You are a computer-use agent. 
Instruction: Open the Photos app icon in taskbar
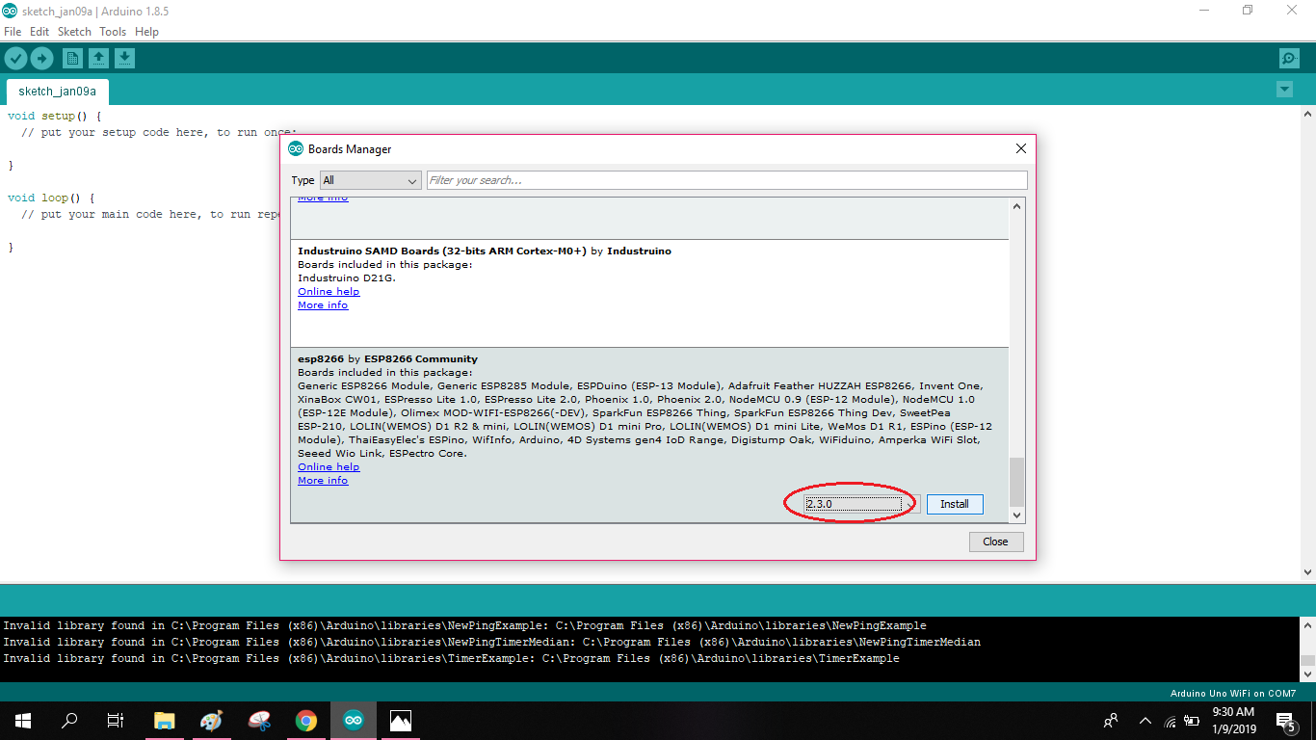[x=400, y=720]
